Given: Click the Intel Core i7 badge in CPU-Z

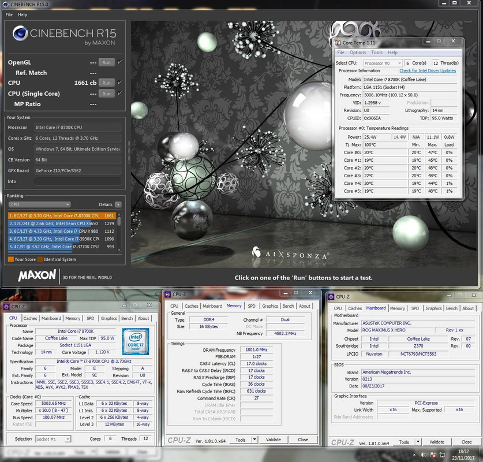Looking at the screenshot, I should pyautogui.click(x=136, y=341).
